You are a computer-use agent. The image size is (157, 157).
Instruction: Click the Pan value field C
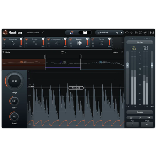pos(133,124)
